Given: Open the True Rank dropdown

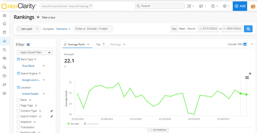Looking at the screenshot, I should [x=33, y=66].
